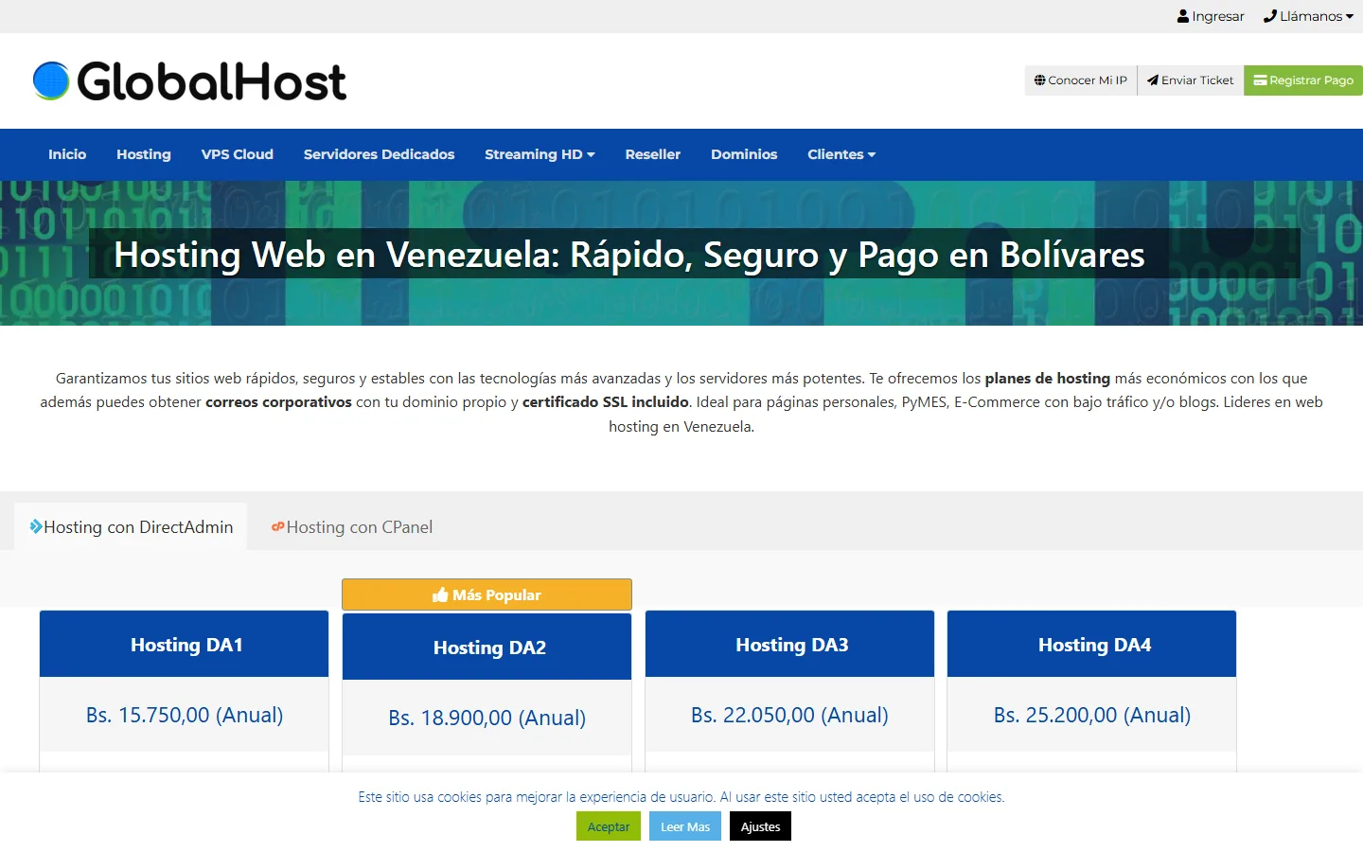1363x852 pixels.
Task: Expand the Clientes dropdown
Action: [x=841, y=154]
